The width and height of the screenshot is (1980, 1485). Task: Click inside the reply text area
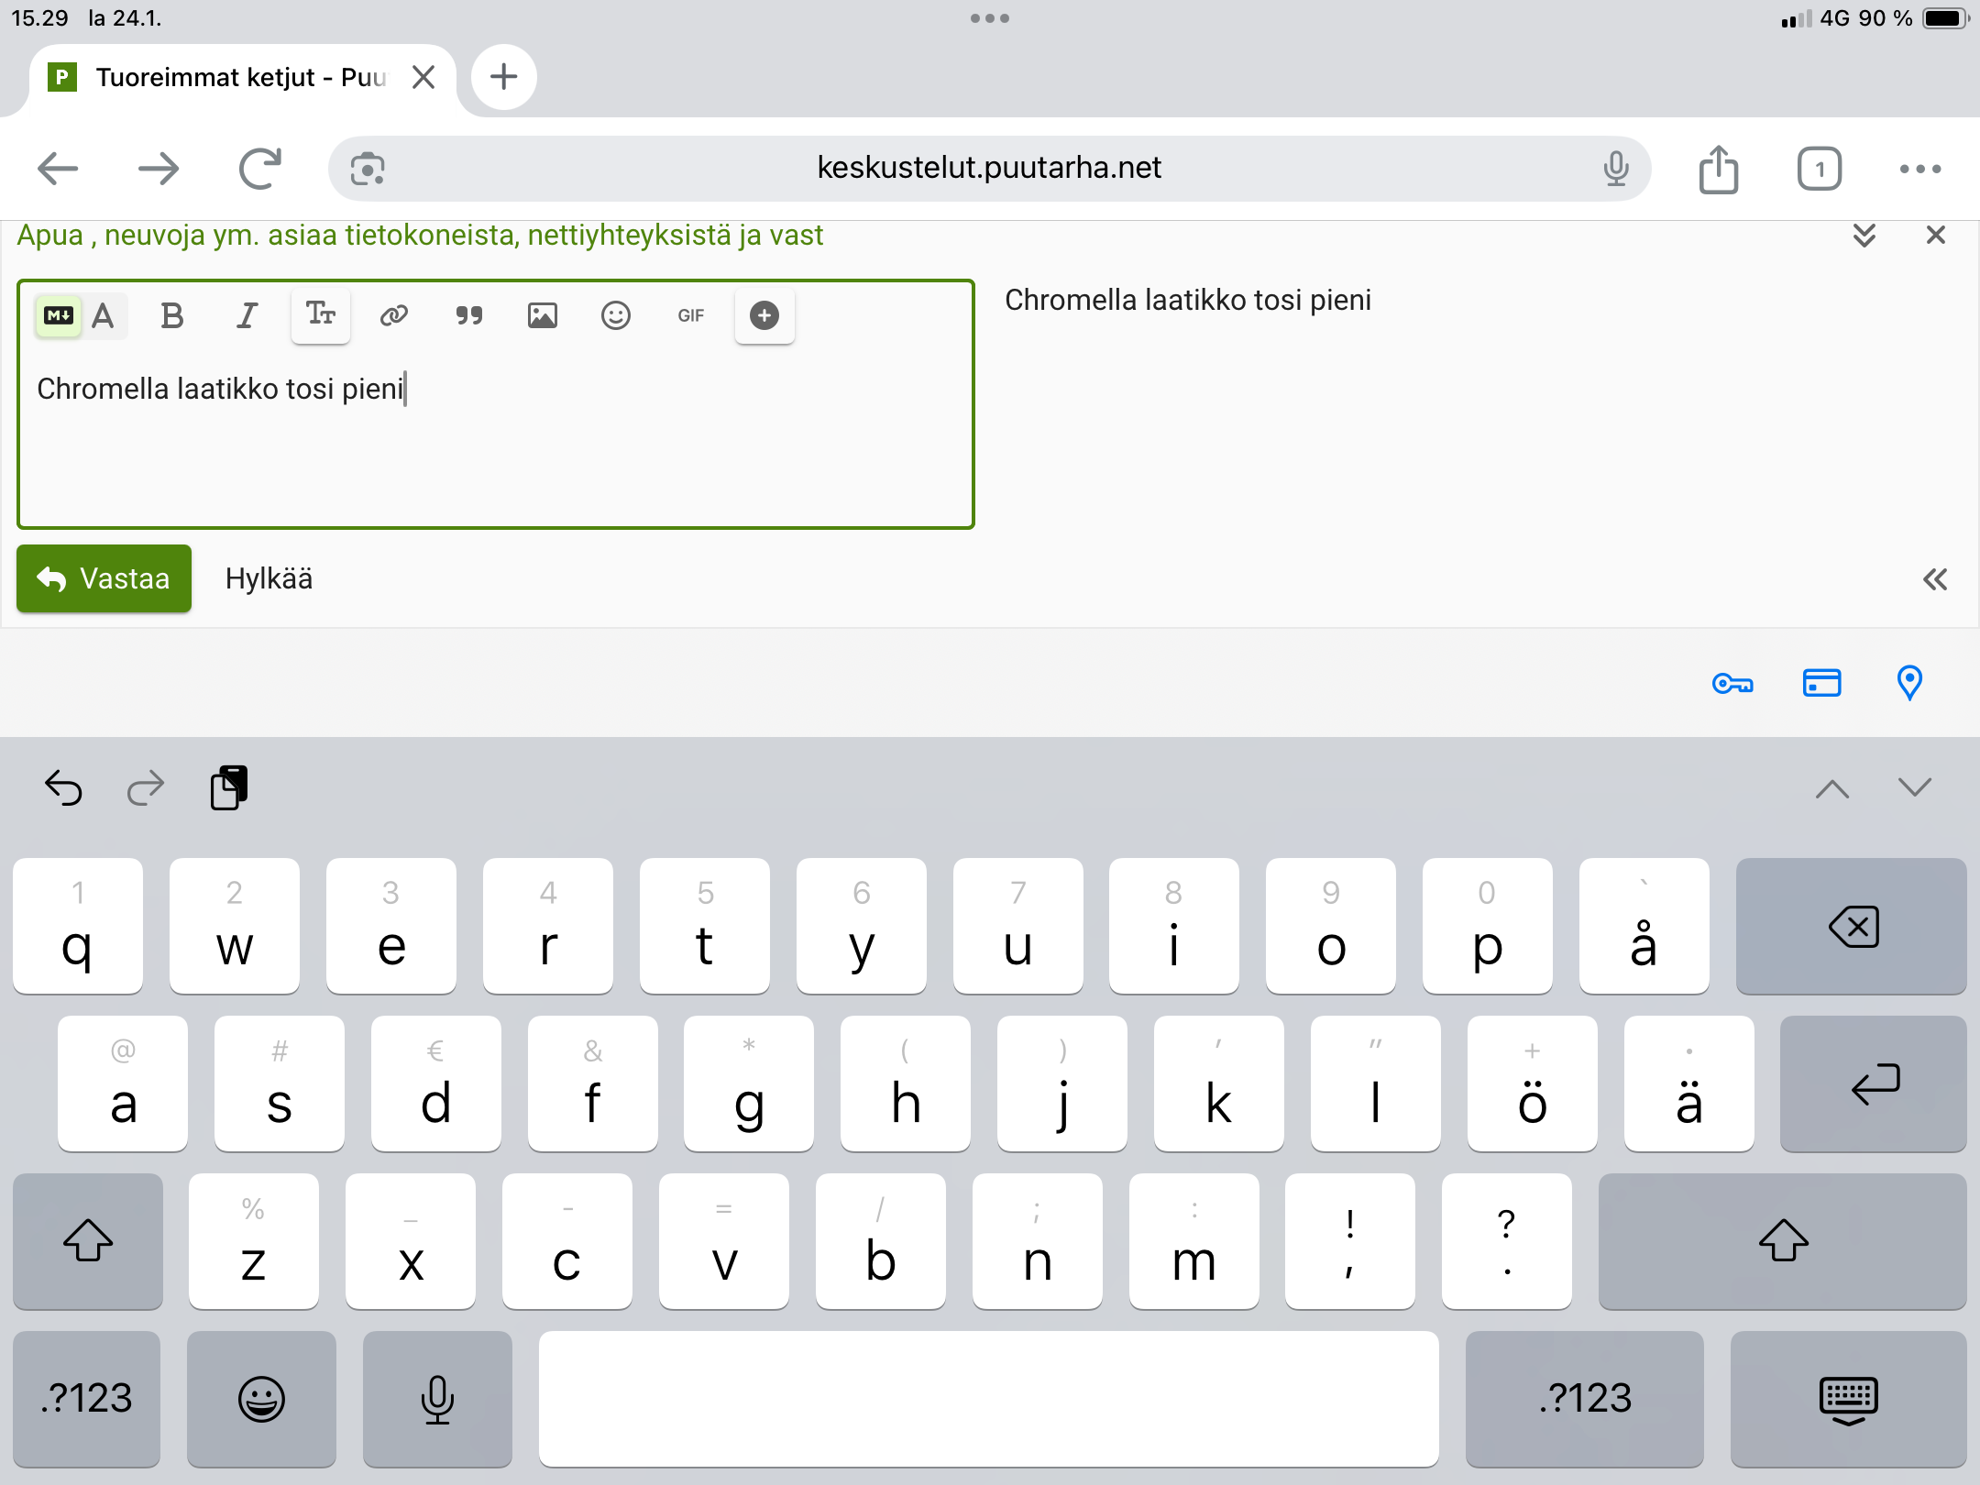pos(495,449)
